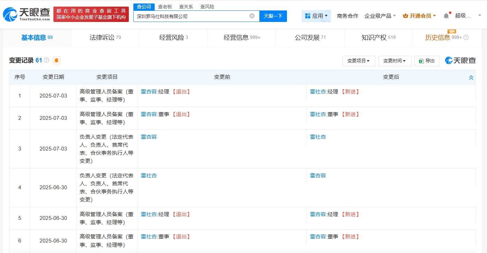Screen dimensions: 487x253
Task: Open 雷杏容 link in row 3 变更前
Action: pyautogui.click(x=149, y=137)
